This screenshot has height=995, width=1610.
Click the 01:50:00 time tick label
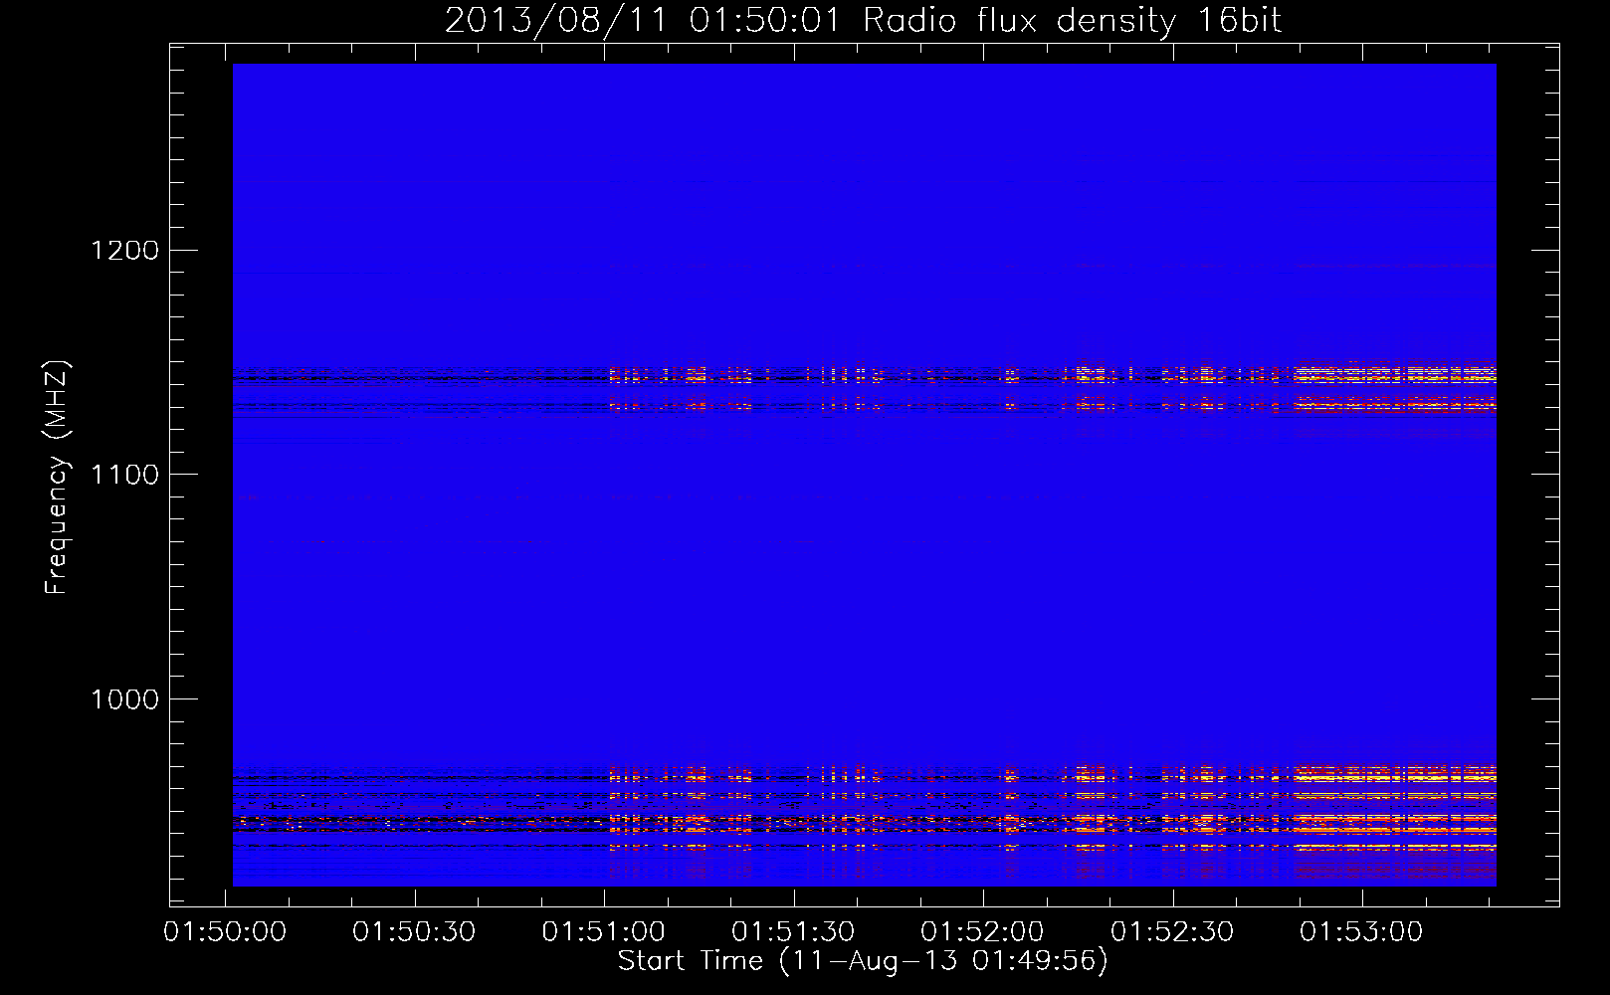tap(225, 932)
